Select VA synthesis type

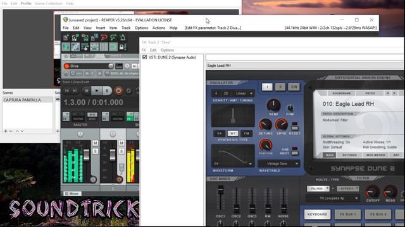tap(220, 133)
